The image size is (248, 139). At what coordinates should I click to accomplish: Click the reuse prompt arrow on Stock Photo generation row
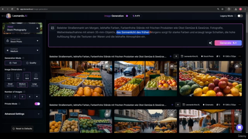176,56
